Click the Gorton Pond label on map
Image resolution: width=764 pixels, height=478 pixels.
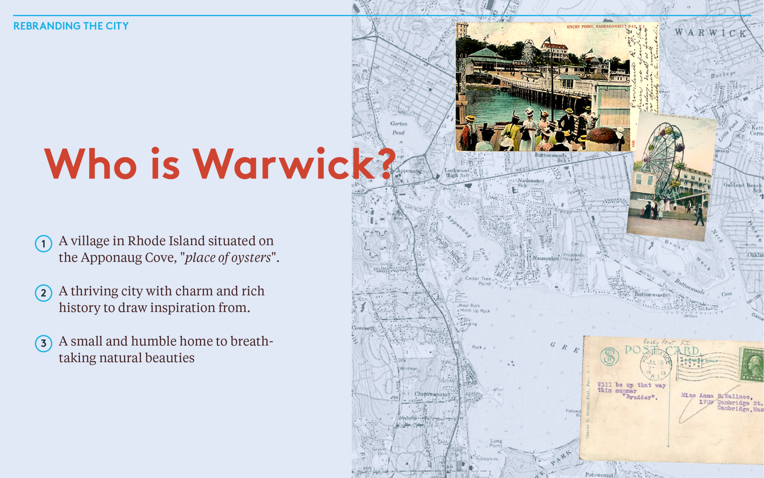coord(399,128)
